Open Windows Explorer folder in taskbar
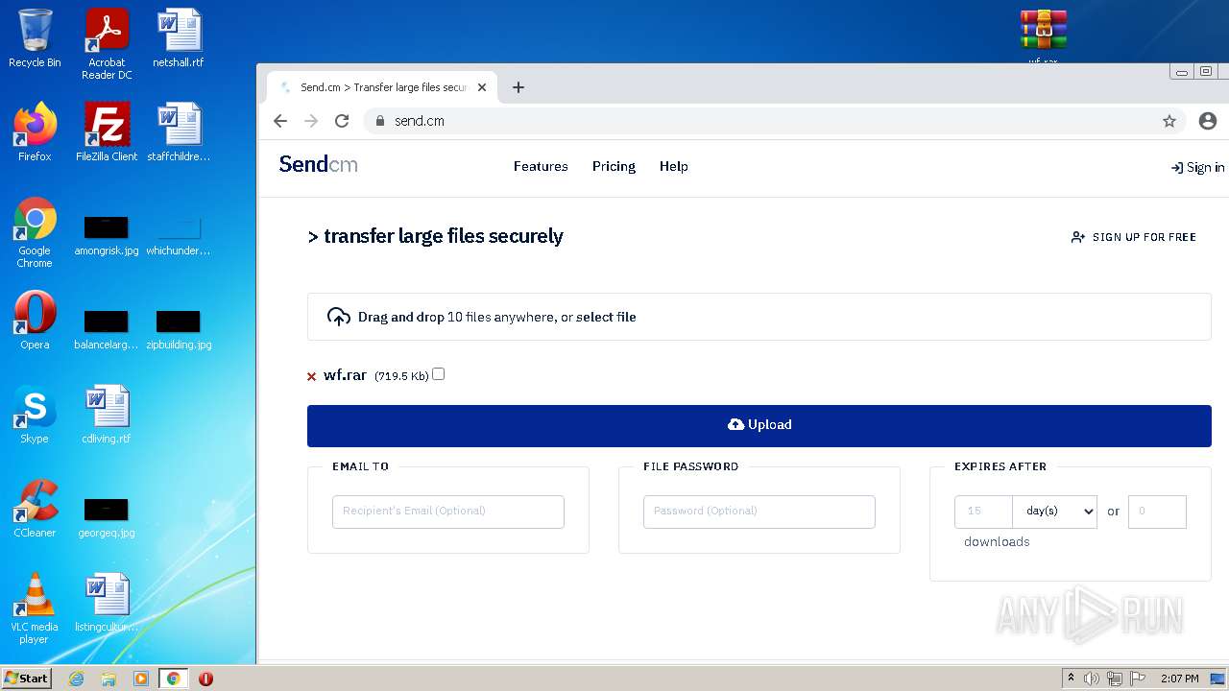Screen dimensions: 1229x691 pyautogui.click(x=108, y=679)
